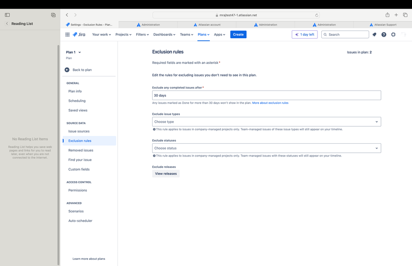
Task: Open Plan info settings
Action: 75,91
